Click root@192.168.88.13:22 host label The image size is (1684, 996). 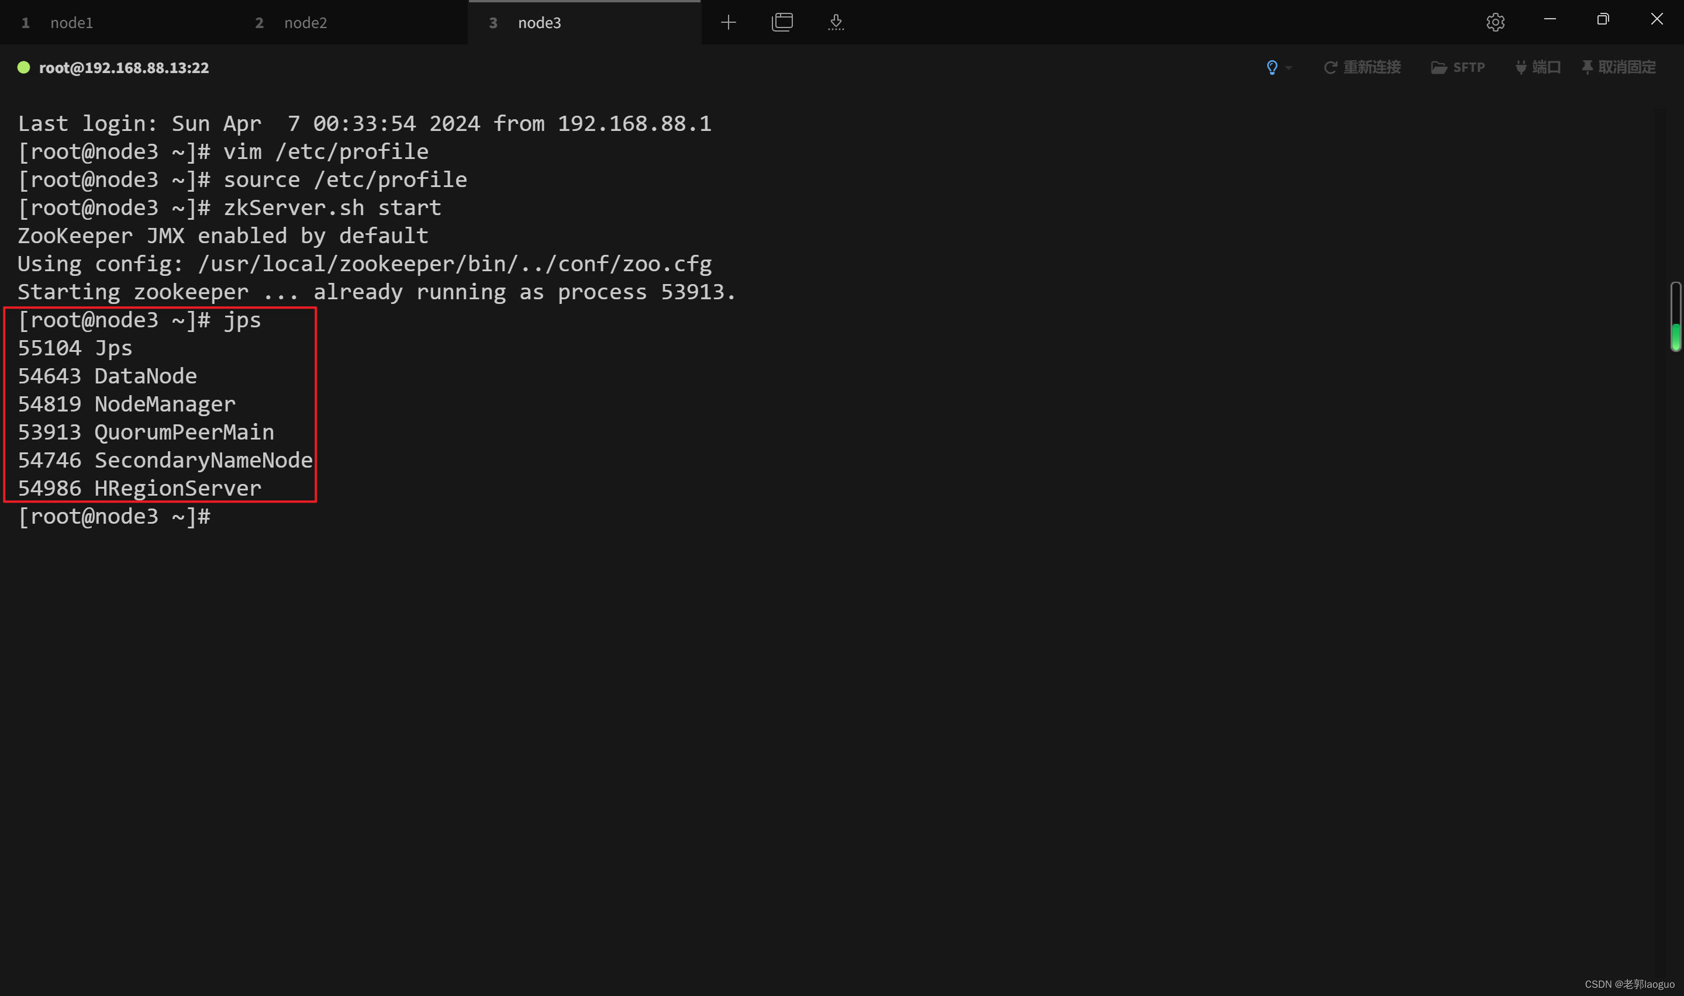(123, 68)
